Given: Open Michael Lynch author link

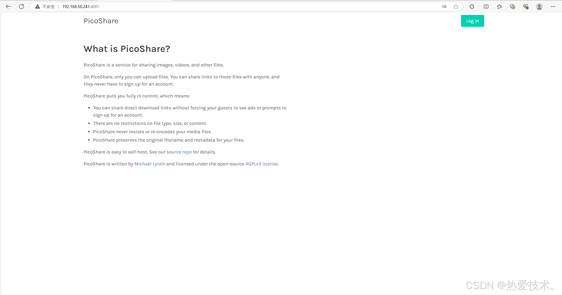Looking at the screenshot, I should click(150, 164).
